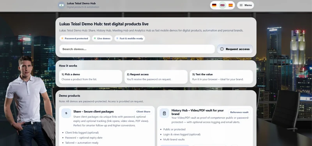Click the History Hub vault icon
Screen dimensions: 312x146
(x=164, y=113)
